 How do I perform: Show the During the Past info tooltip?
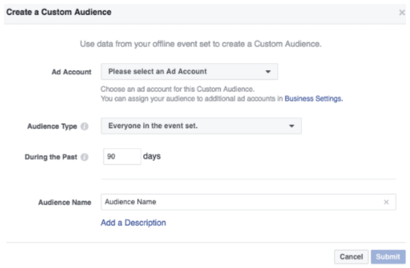click(x=85, y=157)
